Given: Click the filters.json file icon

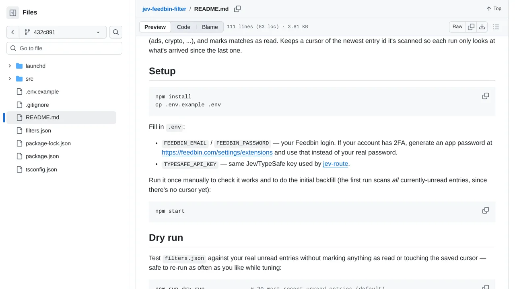Looking at the screenshot, I should 19,130.
